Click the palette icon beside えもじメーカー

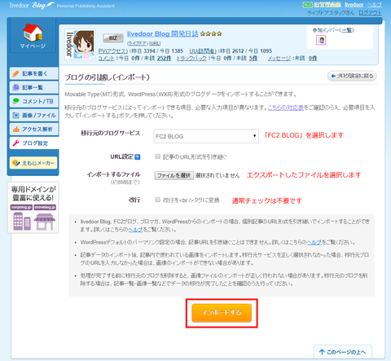click(x=16, y=163)
